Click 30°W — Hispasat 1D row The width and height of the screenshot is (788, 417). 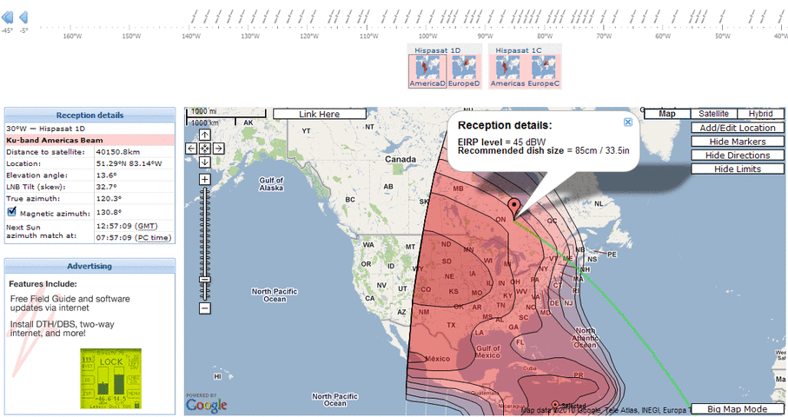pyautogui.click(x=90, y=129)
